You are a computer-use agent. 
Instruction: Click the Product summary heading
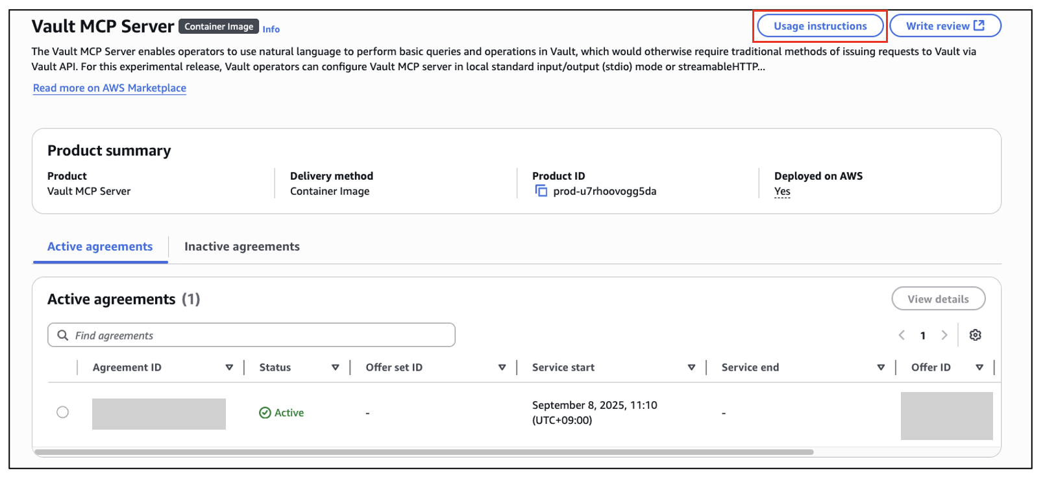coord(109,151)
